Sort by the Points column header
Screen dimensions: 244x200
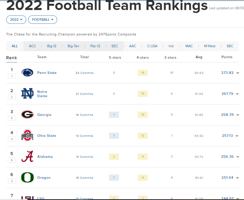point(227,57)
